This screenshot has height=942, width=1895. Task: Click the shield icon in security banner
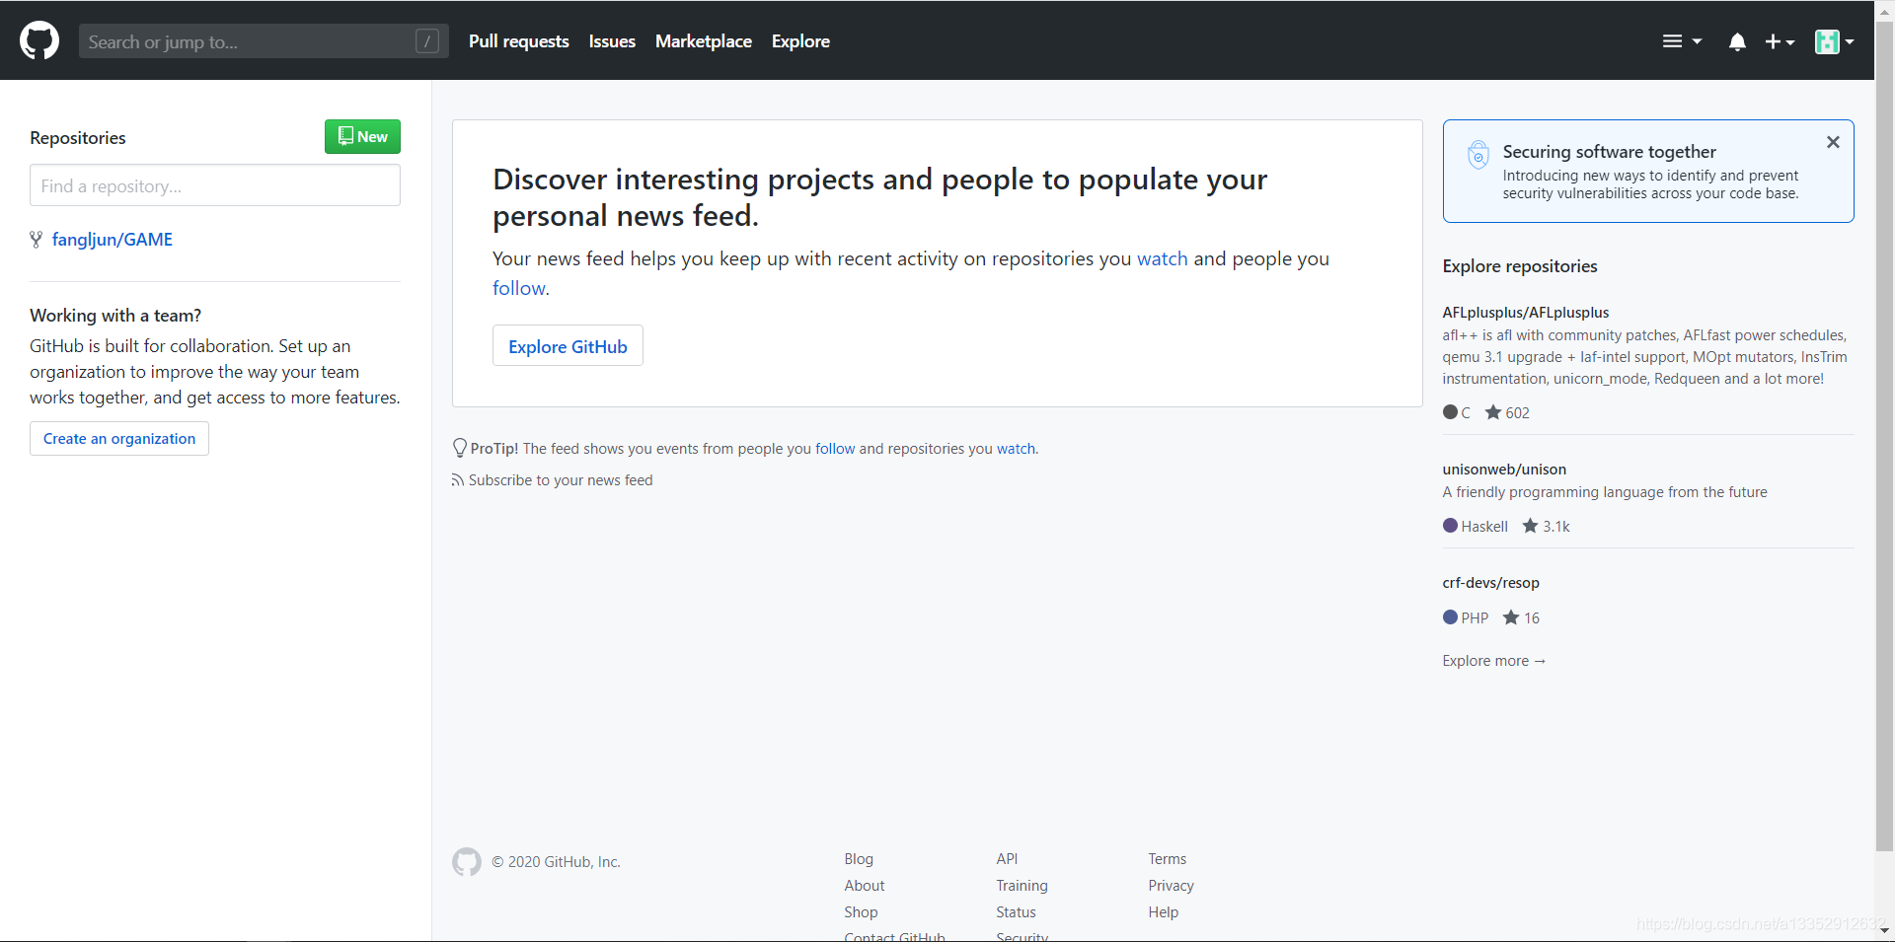tap(1478, 155)
